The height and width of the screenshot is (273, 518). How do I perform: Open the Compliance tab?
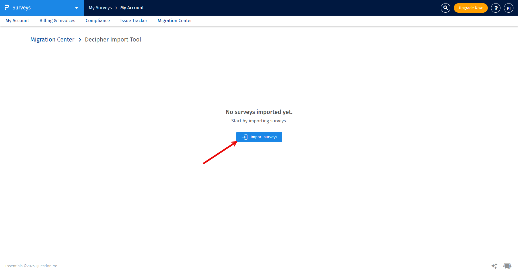(x=98, y=20)
